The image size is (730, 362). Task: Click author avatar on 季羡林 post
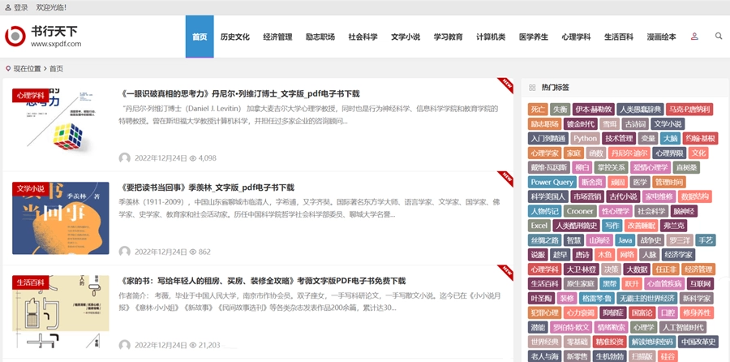pos(124,252)
